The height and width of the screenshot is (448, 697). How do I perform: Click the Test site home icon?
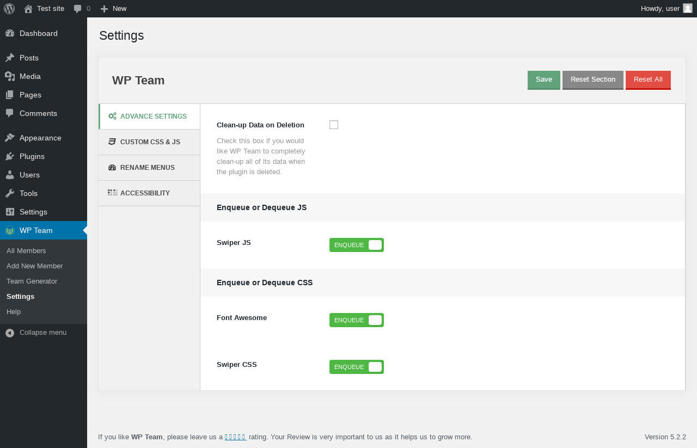point(28,9)
